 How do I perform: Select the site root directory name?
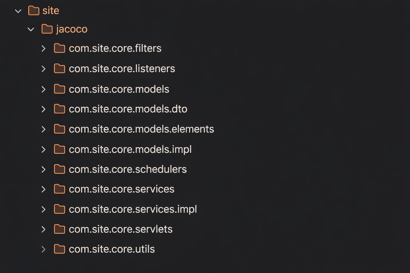pos(51,11)
